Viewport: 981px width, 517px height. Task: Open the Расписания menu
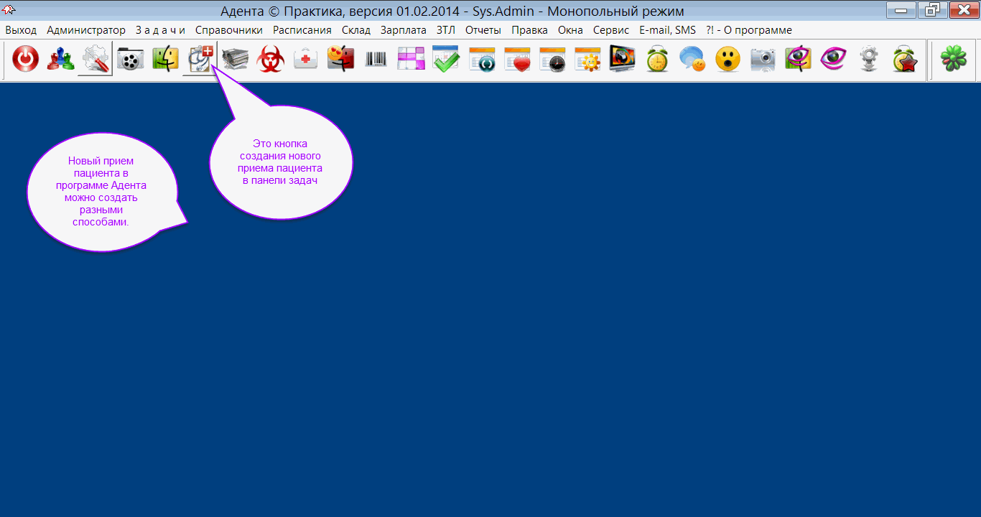302,30
